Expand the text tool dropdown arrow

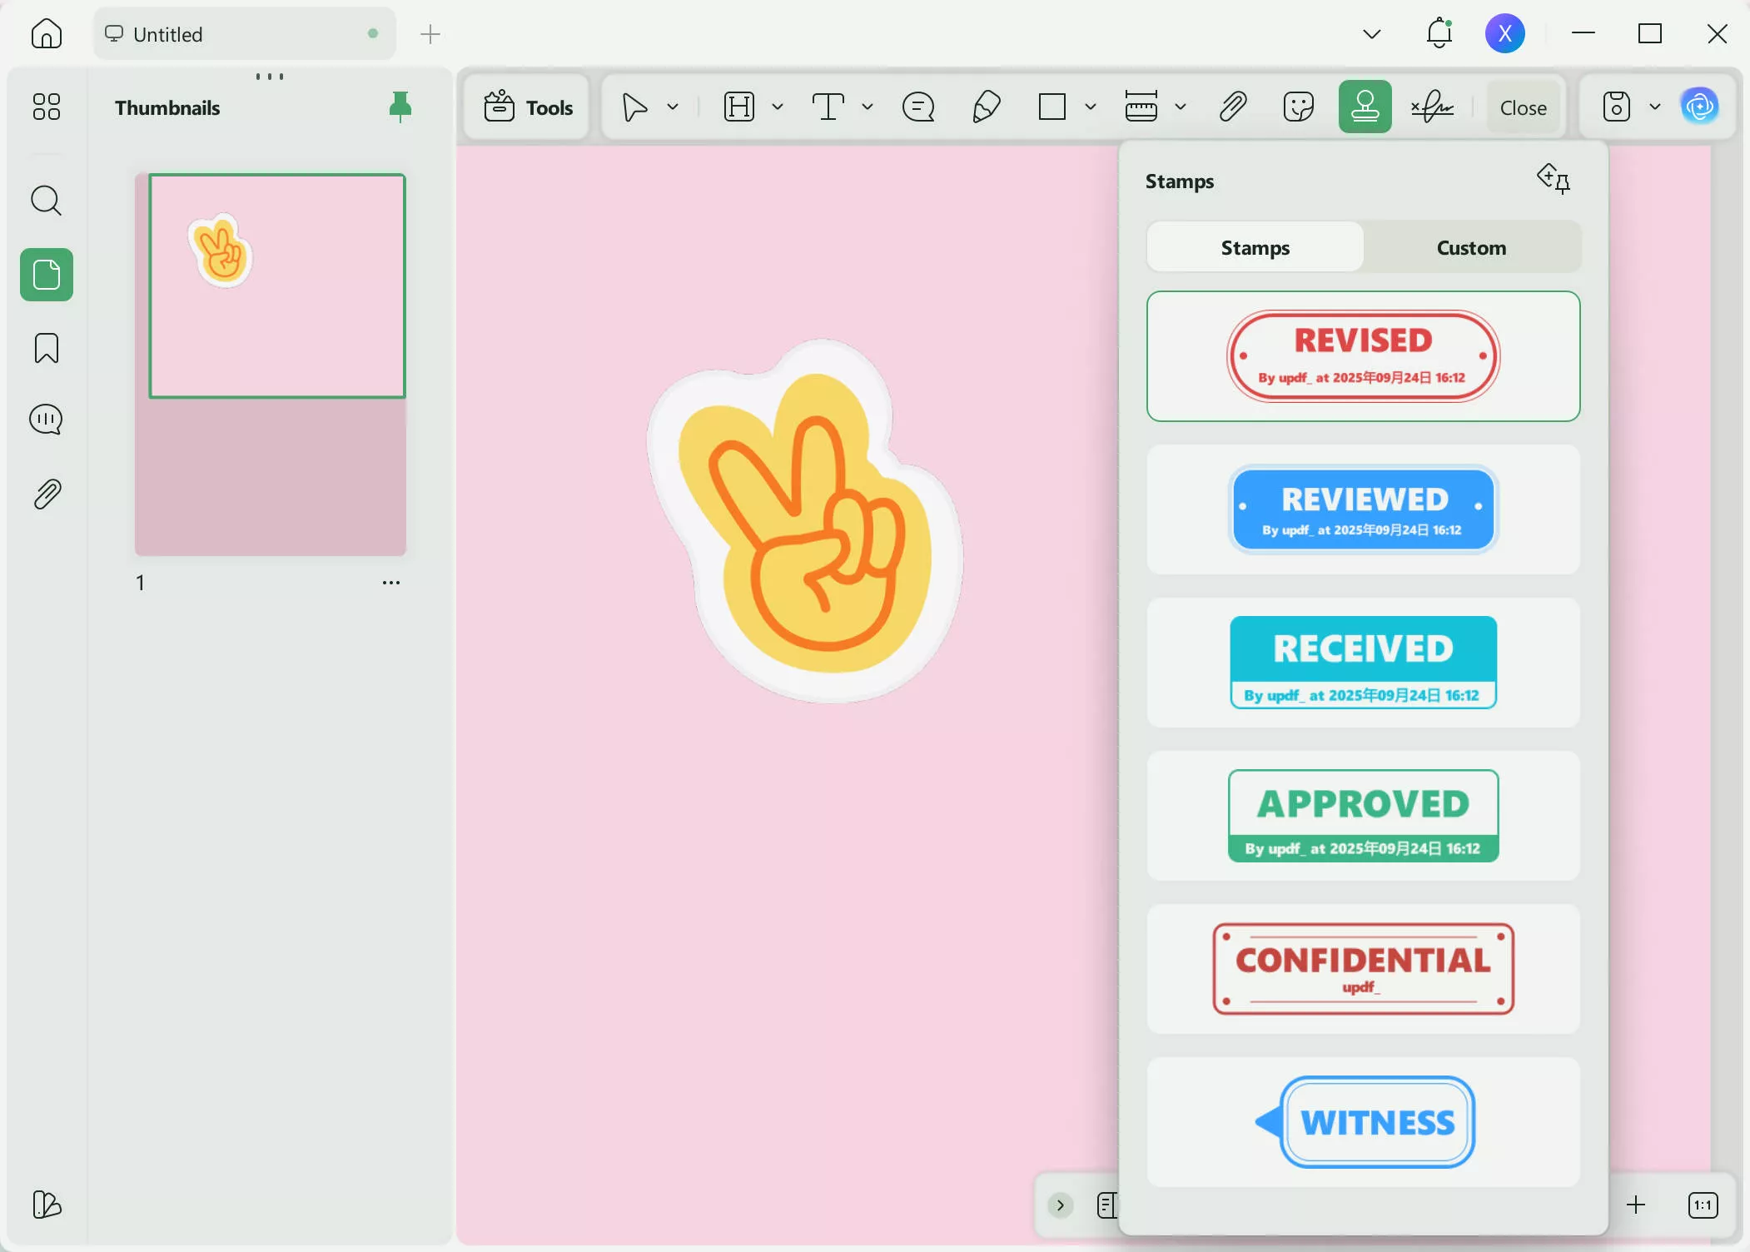(868, 107)
